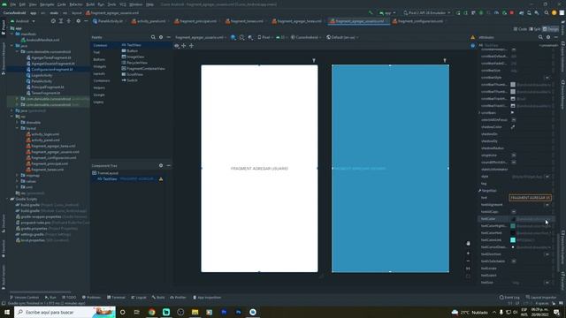
Task: Select Text category in Palette
Action: pyautogui.click(x=96, y=53)
